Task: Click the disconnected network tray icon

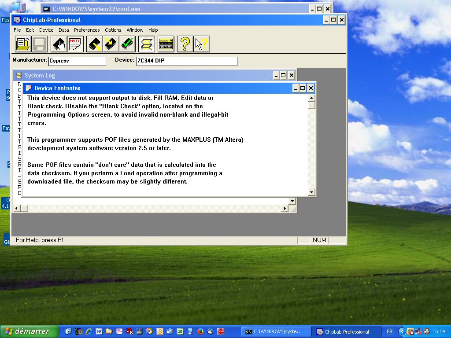Action: pos(418,332)
